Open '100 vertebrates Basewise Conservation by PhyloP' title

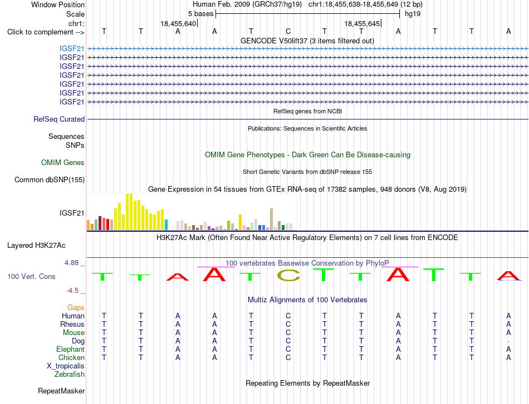pos(307,263)
